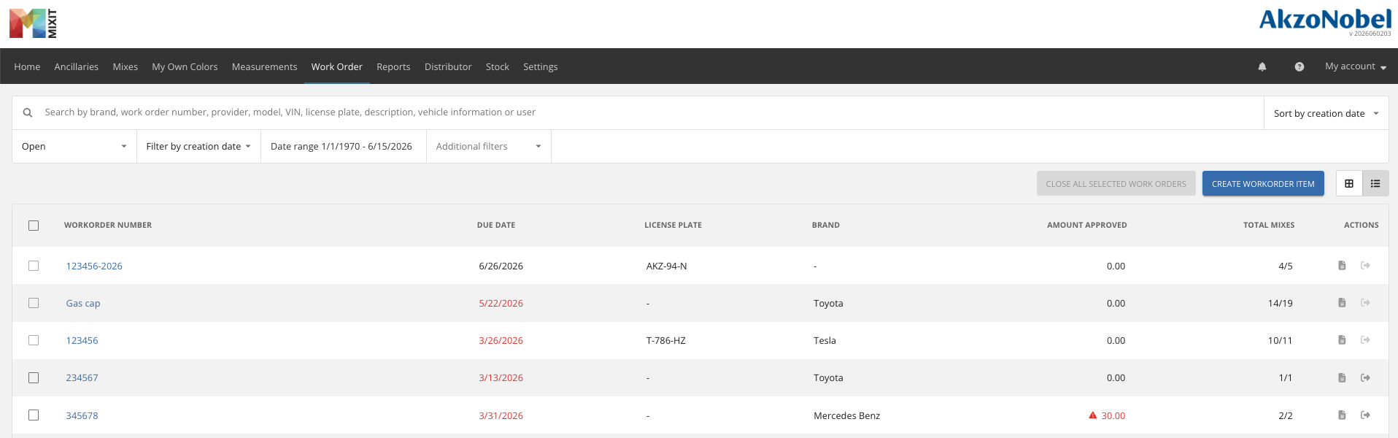
Task: Click close icon for work order 123456-2026
Action: 1365,265
